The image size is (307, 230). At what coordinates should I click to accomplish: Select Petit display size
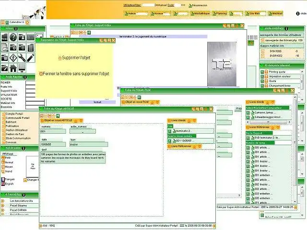click(x=6, y=158)
